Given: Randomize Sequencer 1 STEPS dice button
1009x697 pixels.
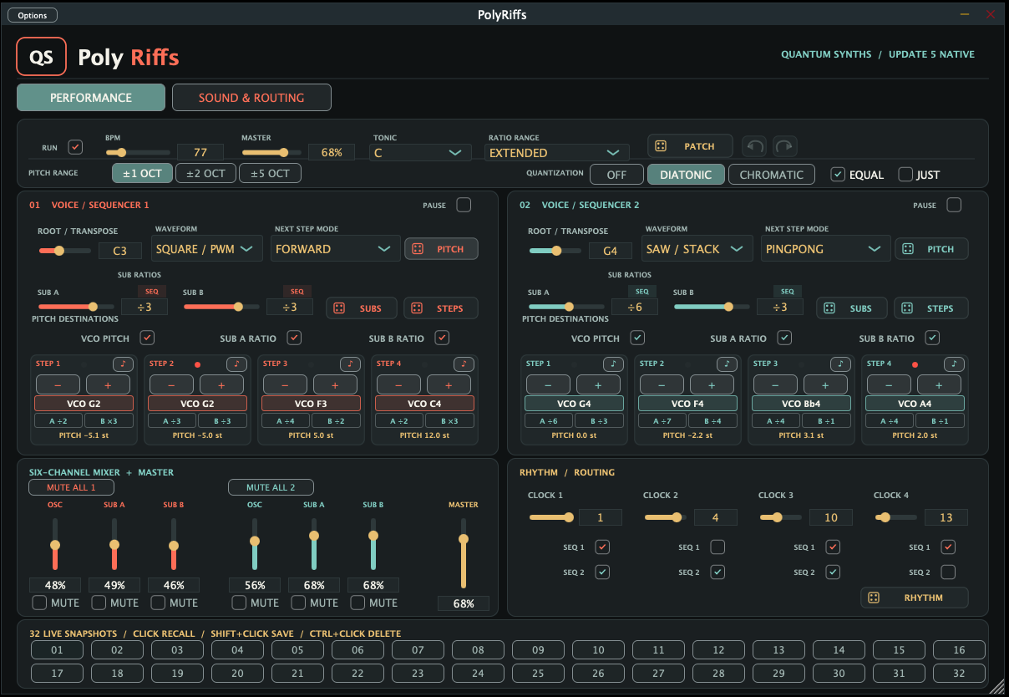Looking at the screenshot, I should (x=441, y=308).
